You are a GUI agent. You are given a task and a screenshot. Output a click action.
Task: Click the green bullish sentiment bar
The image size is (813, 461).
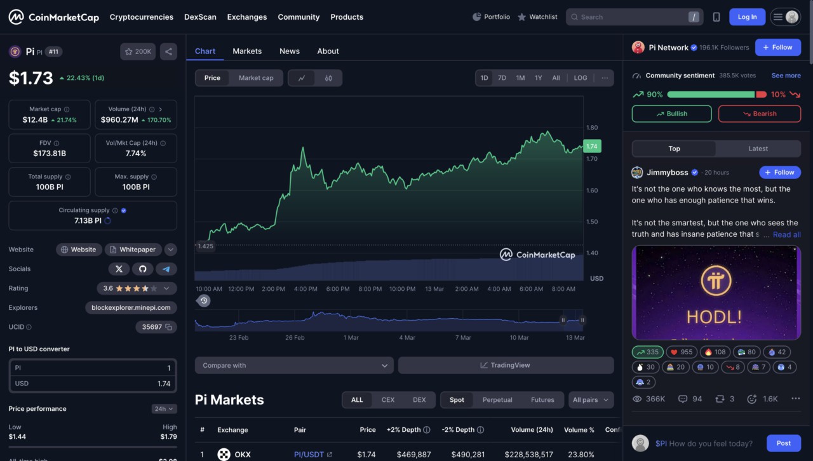point(711,94)
